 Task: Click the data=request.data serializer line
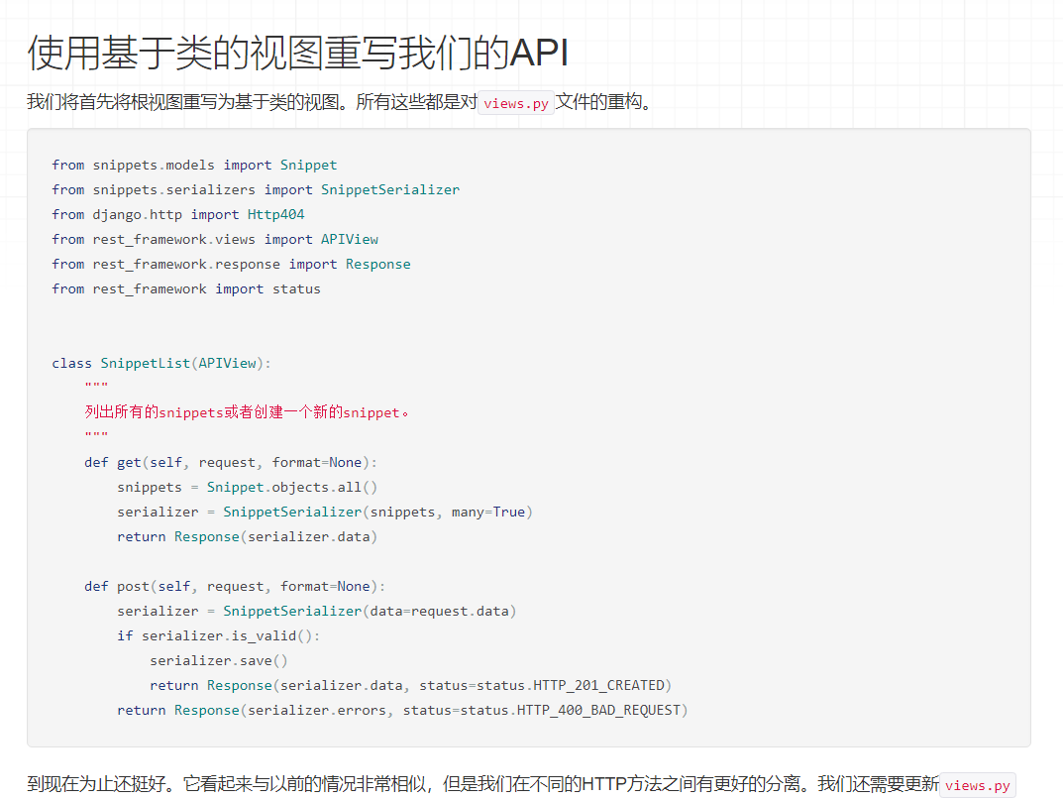pos(317,611)
